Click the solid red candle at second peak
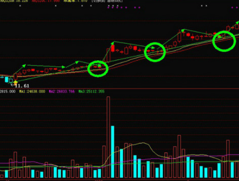Screen dimensions: 239x181 (112, 48)
